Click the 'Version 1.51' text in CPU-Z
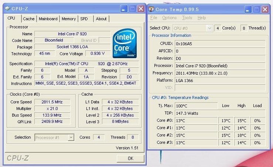 coord(127,148)
